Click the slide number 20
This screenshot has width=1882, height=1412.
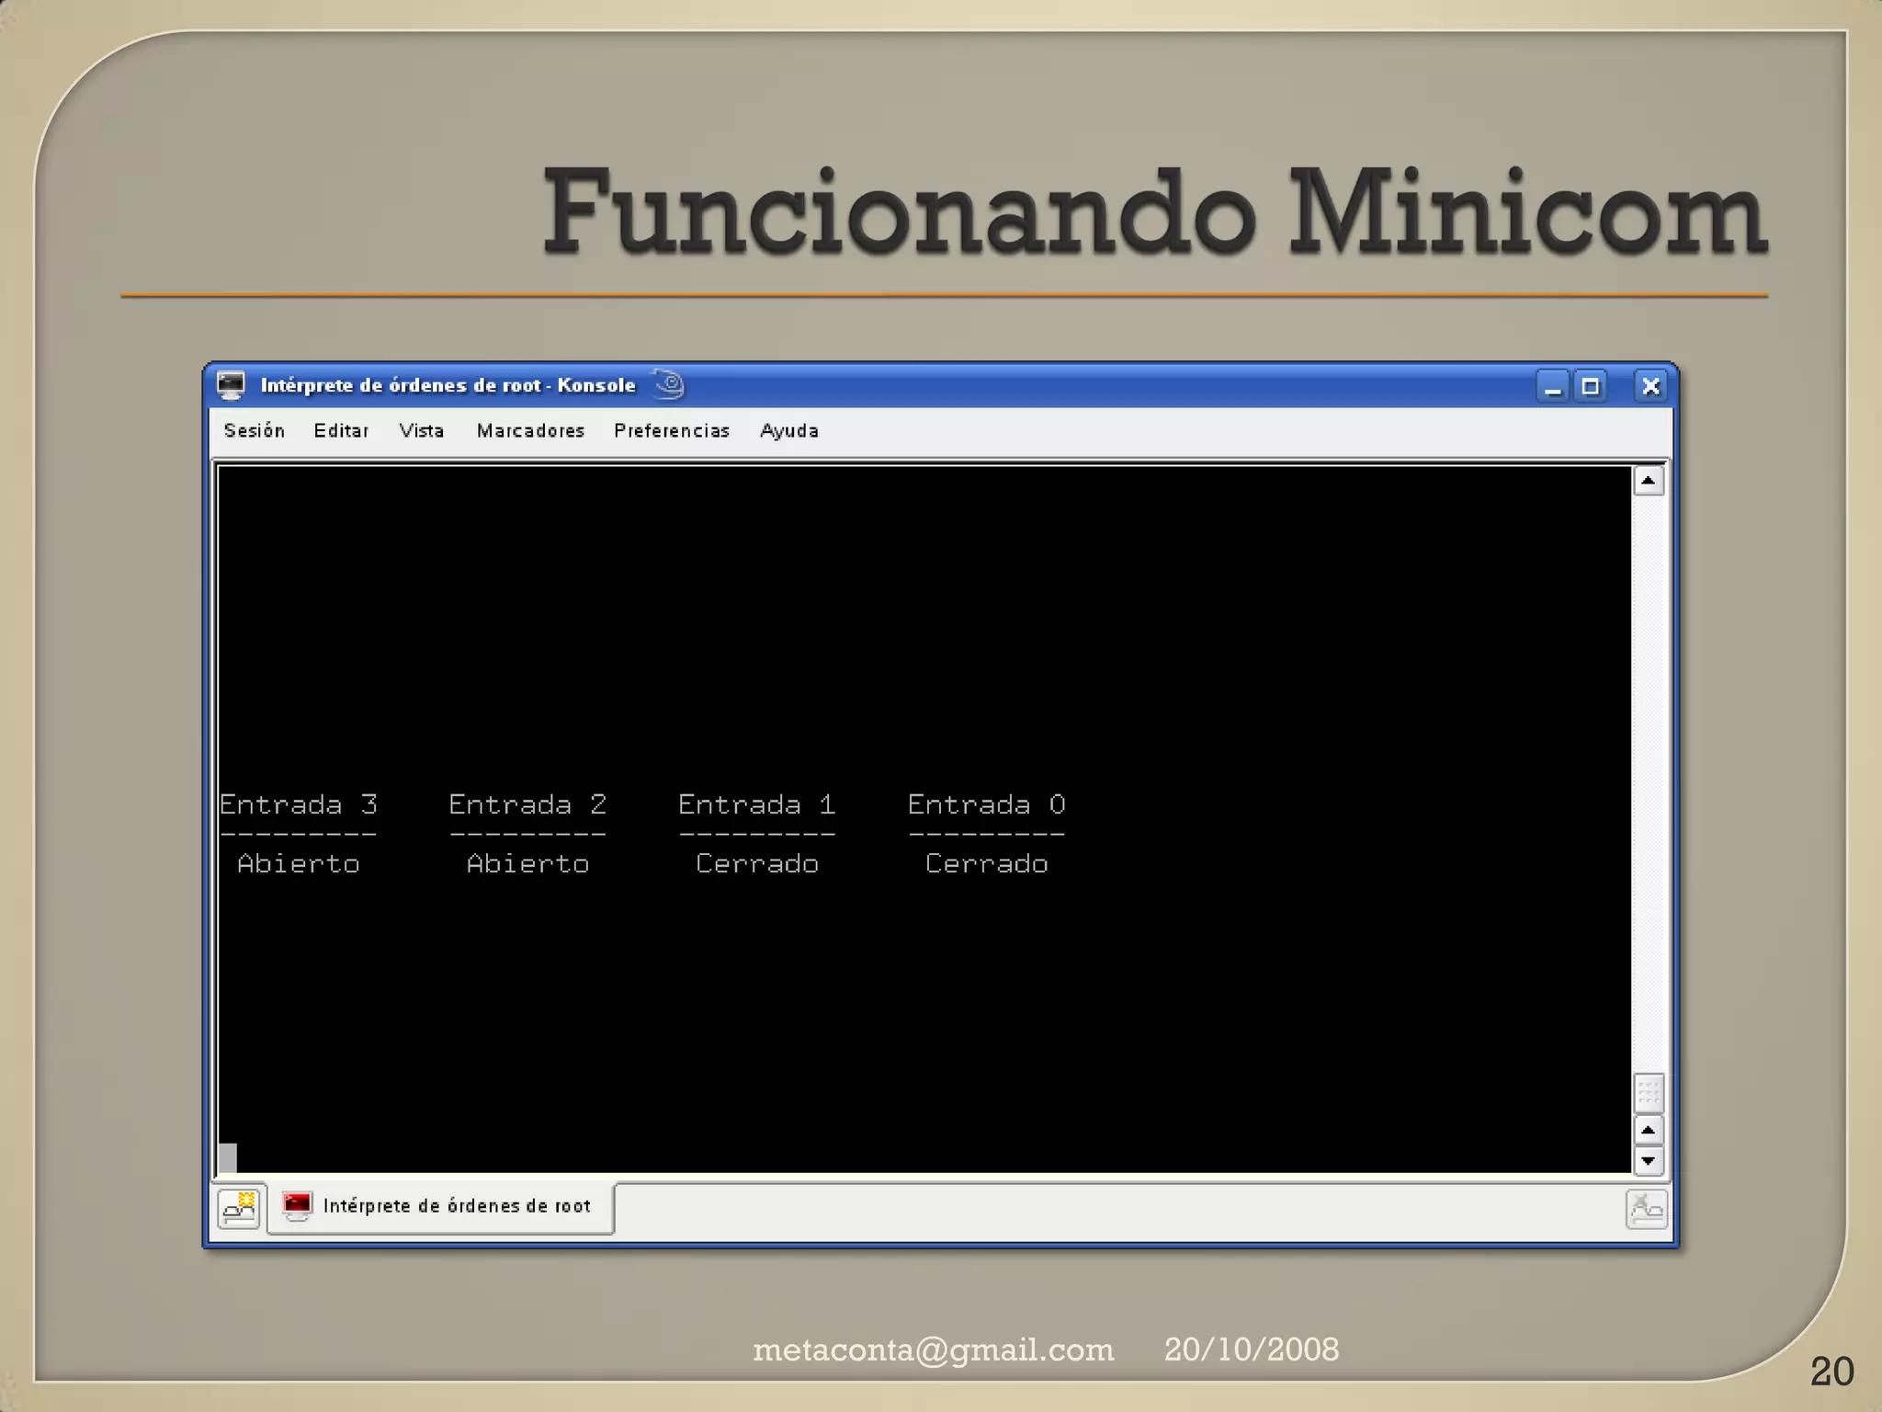[x=1831, y=1372]
